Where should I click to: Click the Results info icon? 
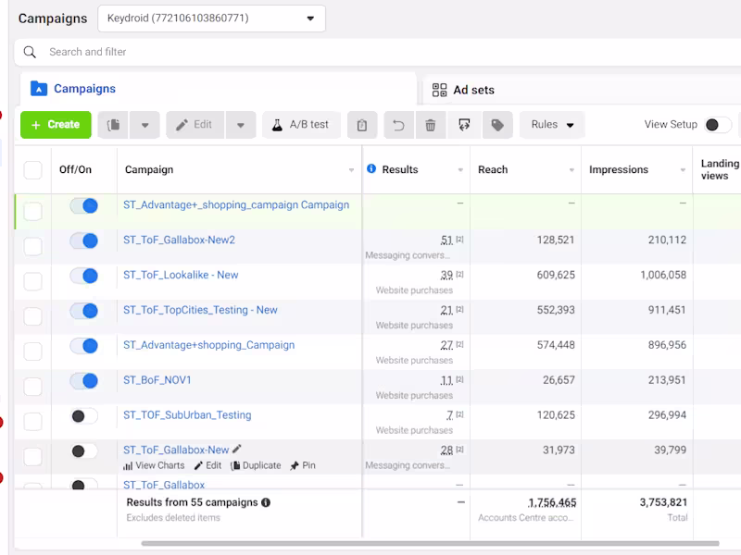371,168
